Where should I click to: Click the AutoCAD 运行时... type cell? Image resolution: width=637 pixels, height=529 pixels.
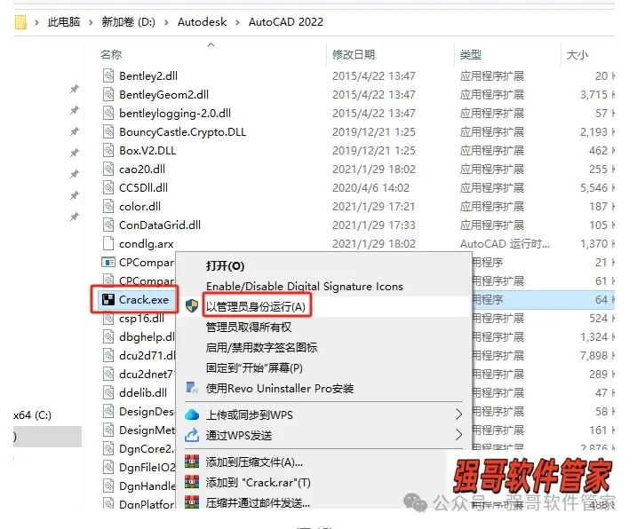[505, 244]
